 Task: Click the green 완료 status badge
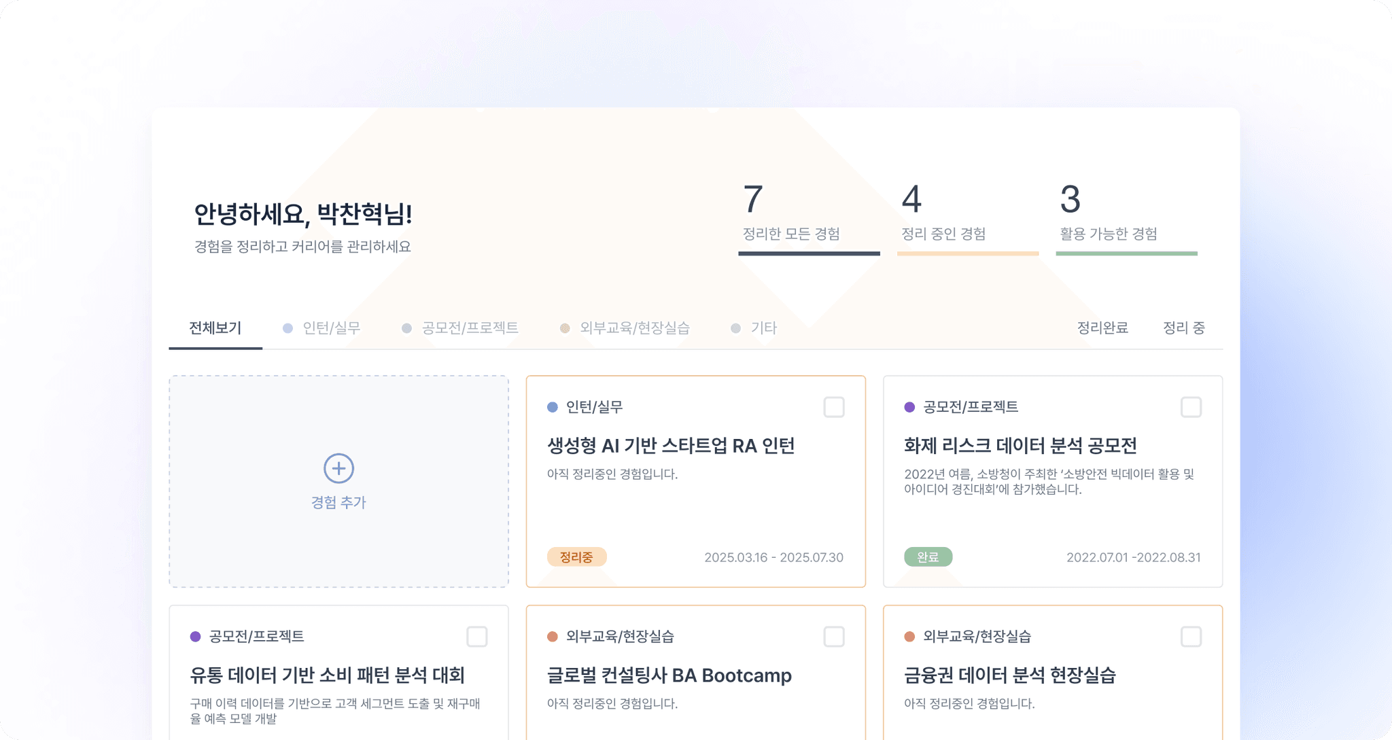[x=928, y=557]
